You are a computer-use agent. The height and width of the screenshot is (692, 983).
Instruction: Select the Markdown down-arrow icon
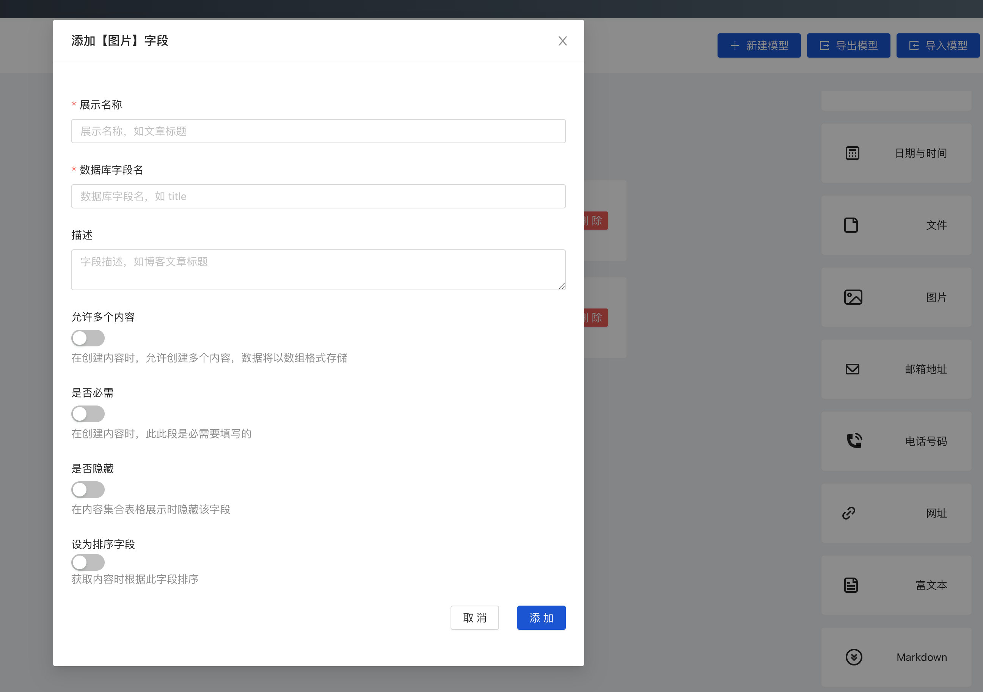853,657
